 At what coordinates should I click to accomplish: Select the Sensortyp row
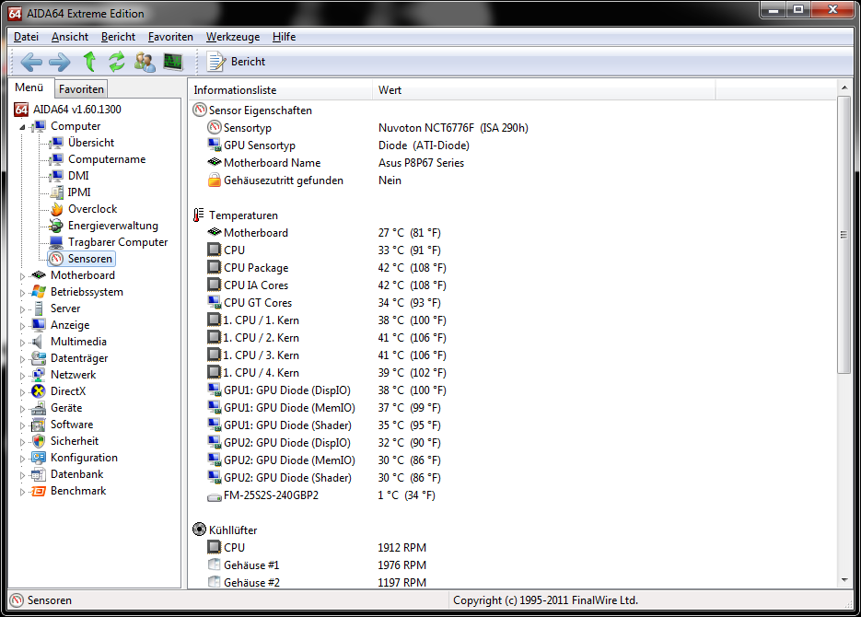pos(513,128)
